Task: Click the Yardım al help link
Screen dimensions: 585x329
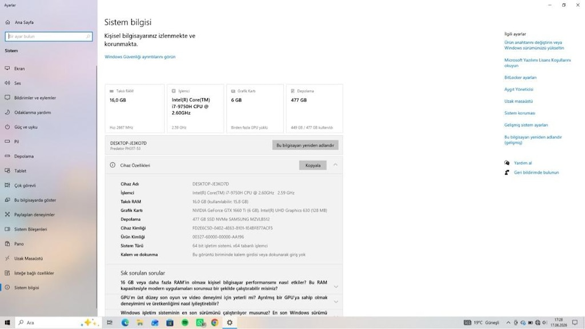Action: [x=523, y=163]
